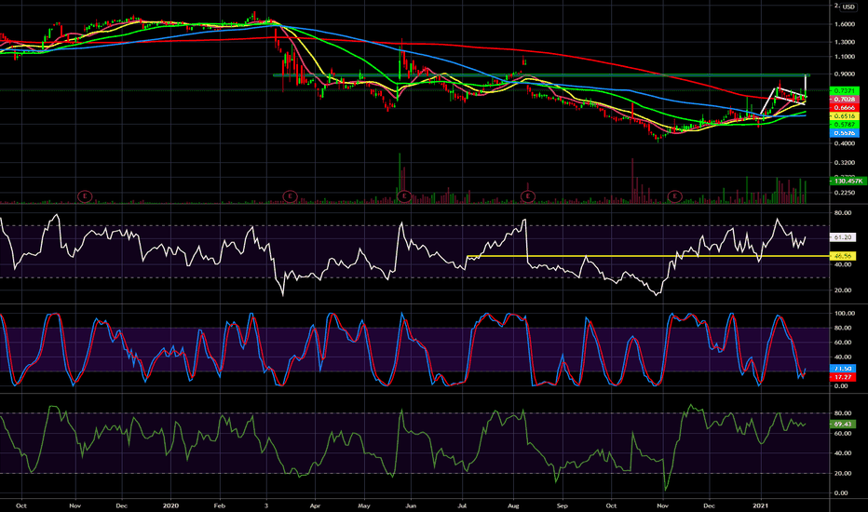Viewport: 868px width, 512px height.
Task: Click the 2020 label on the time axis
Action: click(171, 505)
